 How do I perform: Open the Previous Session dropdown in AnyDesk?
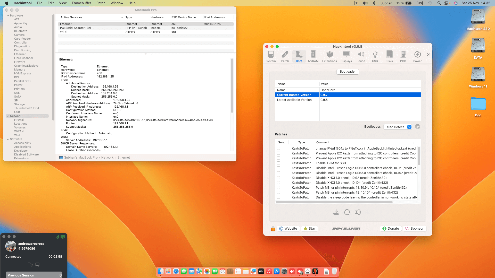pyautogui.click(x=34, y=275)
